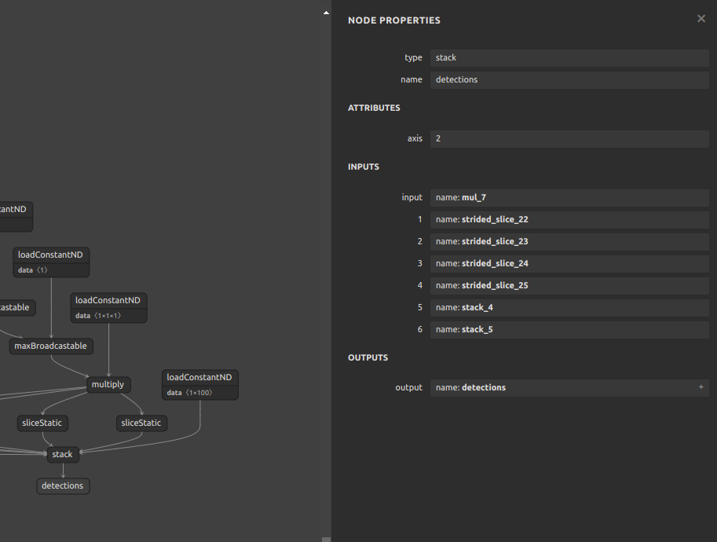
Task: Click the name field in node properties
Action: click(569, 79)
